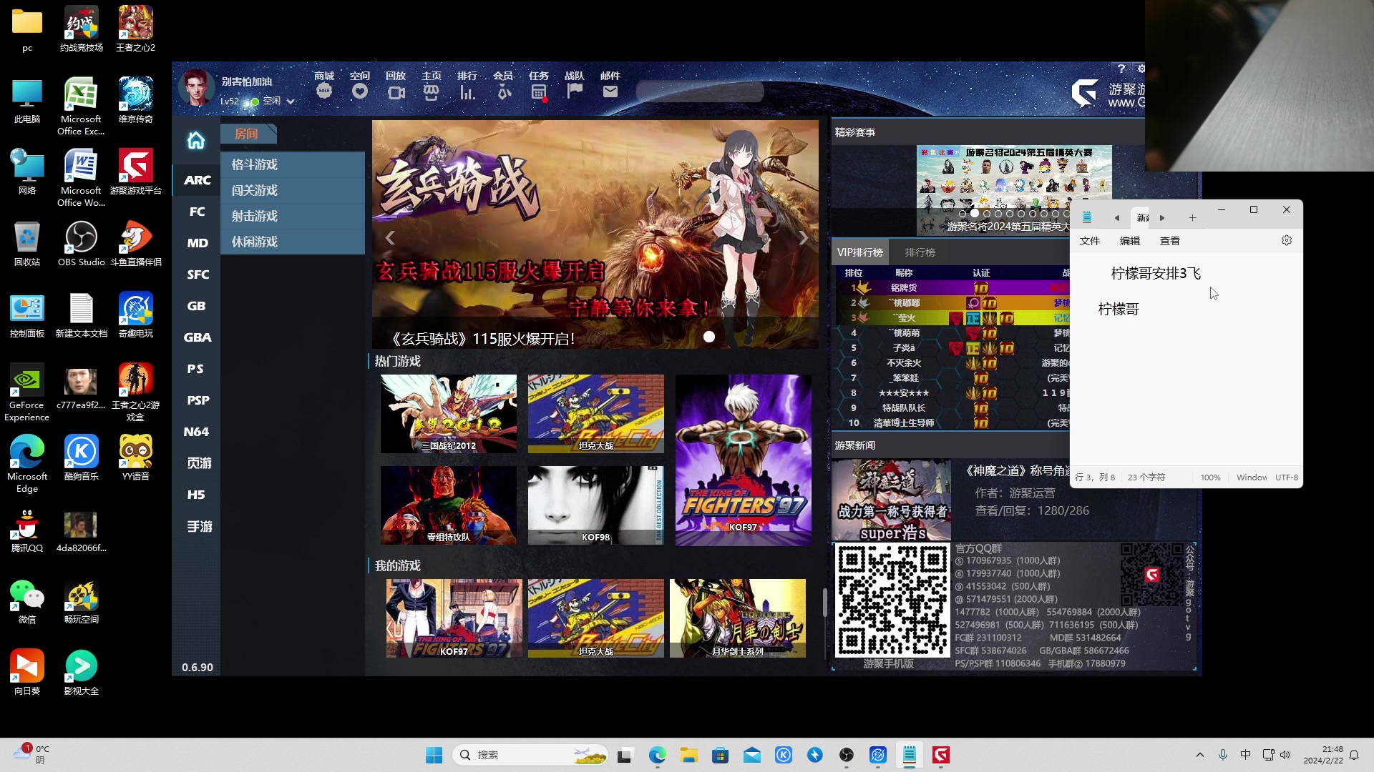Open the 回放 replay icon
The width and height of the screenshot is (1374, 772).
[x=396, y=91]
